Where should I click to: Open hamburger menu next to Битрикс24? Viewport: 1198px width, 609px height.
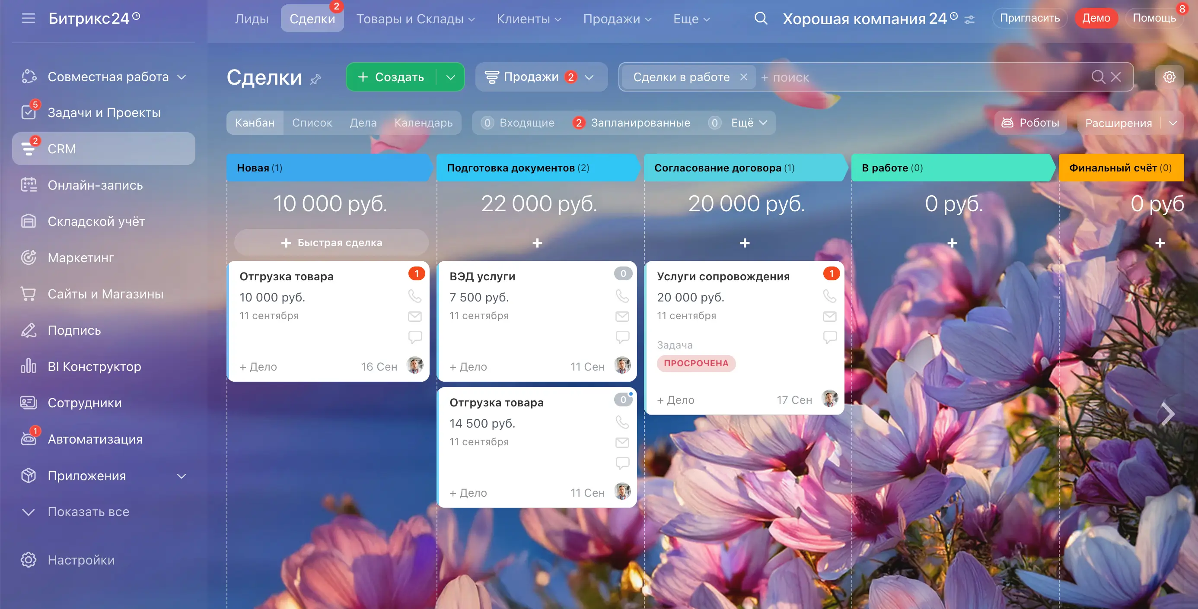coord(29,19)
